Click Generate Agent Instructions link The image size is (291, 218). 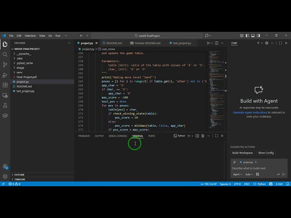click(251, 112)
